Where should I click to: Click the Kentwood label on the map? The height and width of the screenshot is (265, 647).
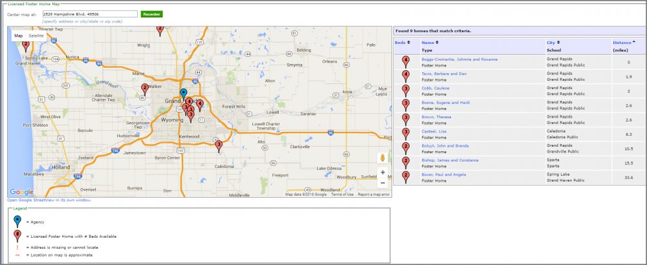(189, 137)
